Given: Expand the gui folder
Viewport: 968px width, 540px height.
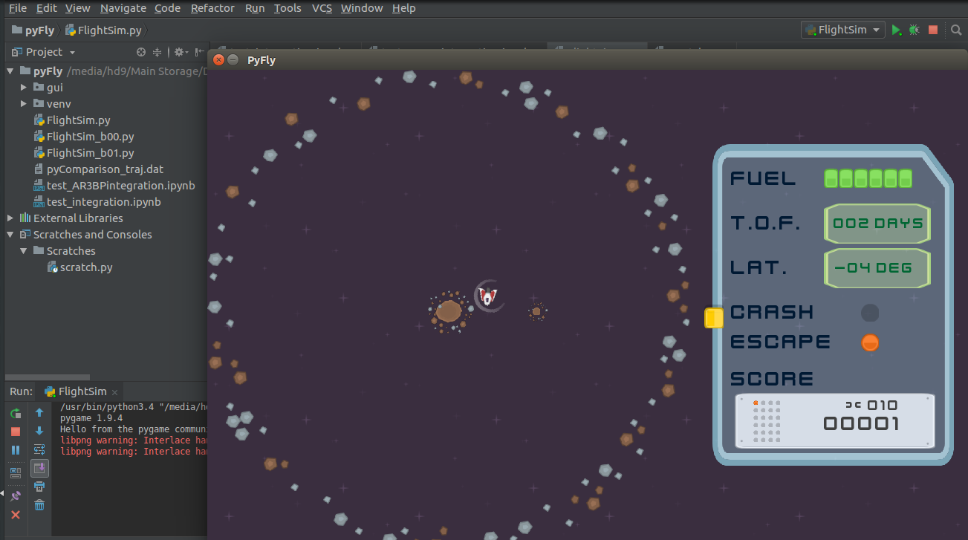Looking at the screenshot, I should point(24,88).
